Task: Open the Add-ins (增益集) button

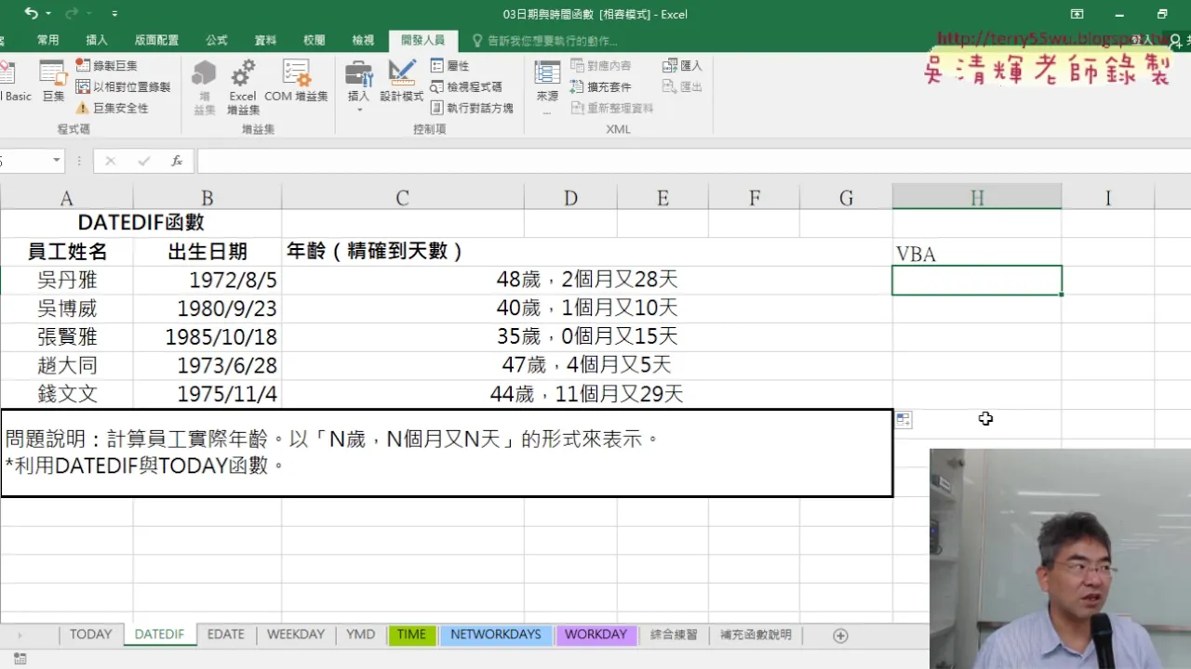Action: pyautogui.click(x=204, y=86)
